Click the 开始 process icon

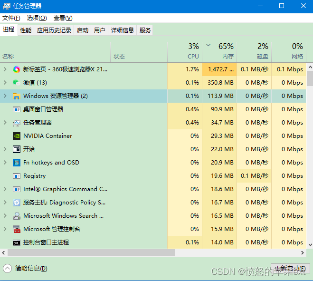coord(17,149)
